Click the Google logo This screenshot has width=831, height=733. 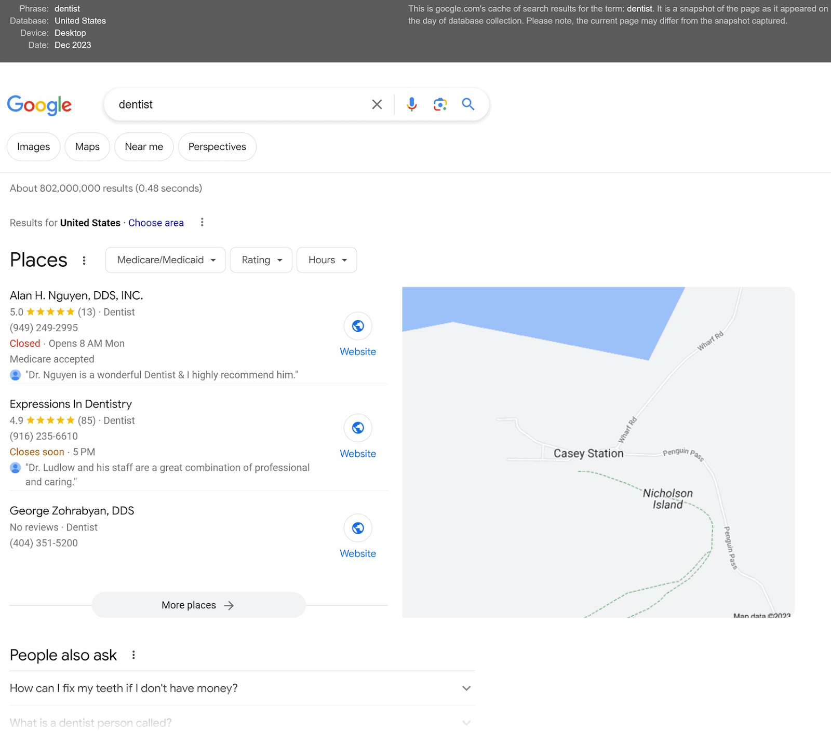tap(39, 106)
